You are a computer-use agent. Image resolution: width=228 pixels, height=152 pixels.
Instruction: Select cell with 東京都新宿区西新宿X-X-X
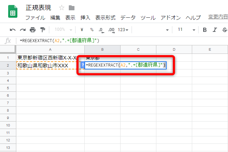[50, 58]
